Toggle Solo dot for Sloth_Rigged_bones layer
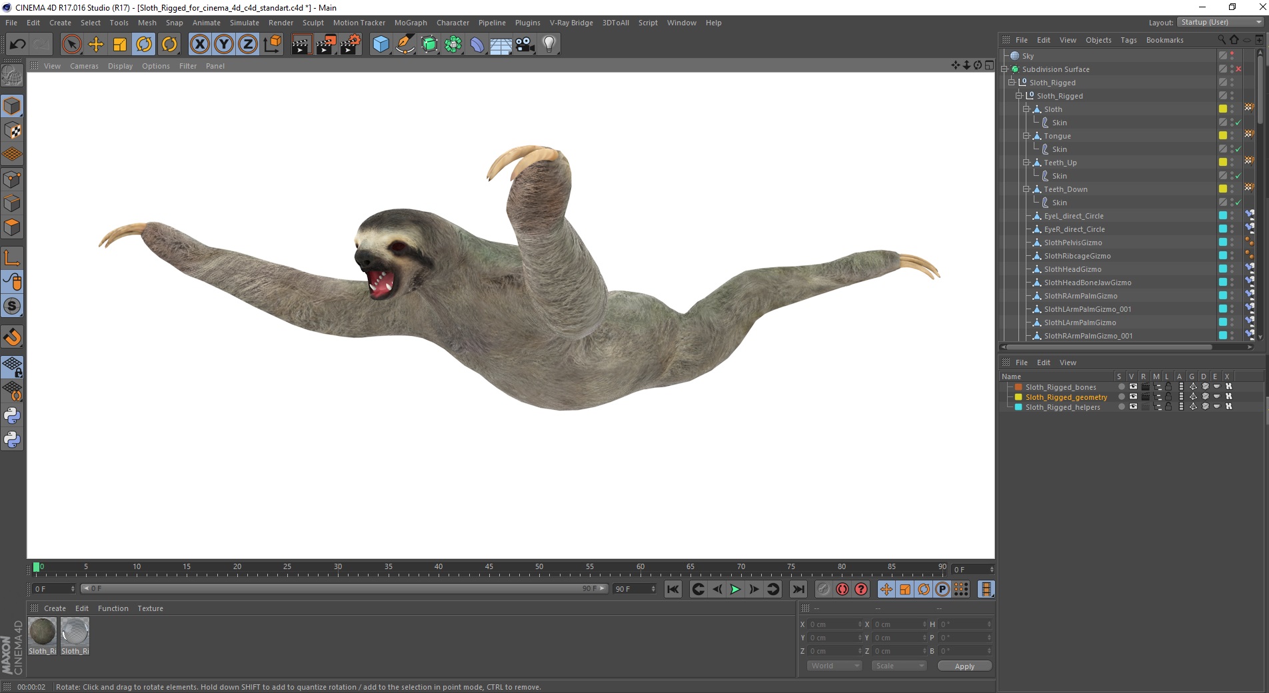The width and height of the screenshot is (1269, 693). 1122,386
